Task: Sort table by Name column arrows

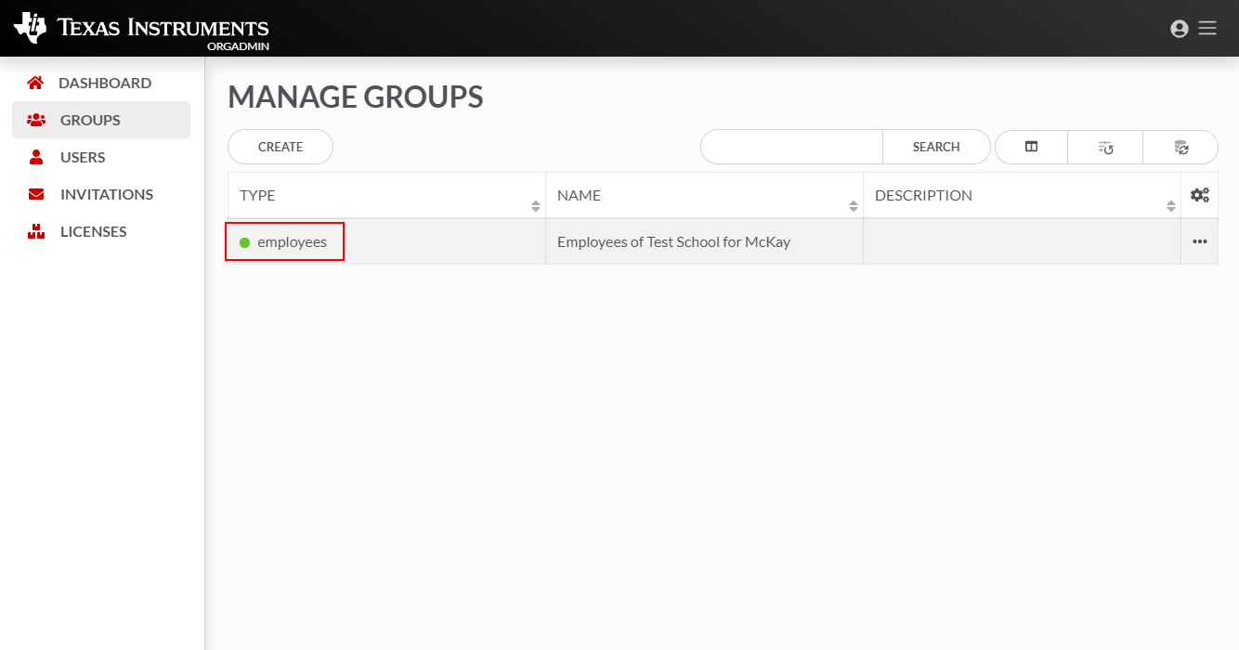Action: pyautogui.click(x=854, y=206)
